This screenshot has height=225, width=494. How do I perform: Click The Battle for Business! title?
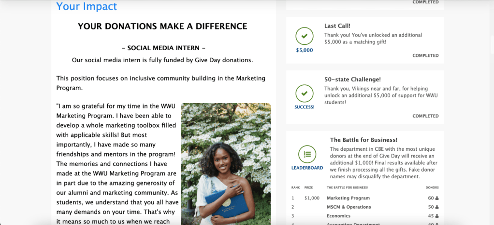tap(363, 140)
